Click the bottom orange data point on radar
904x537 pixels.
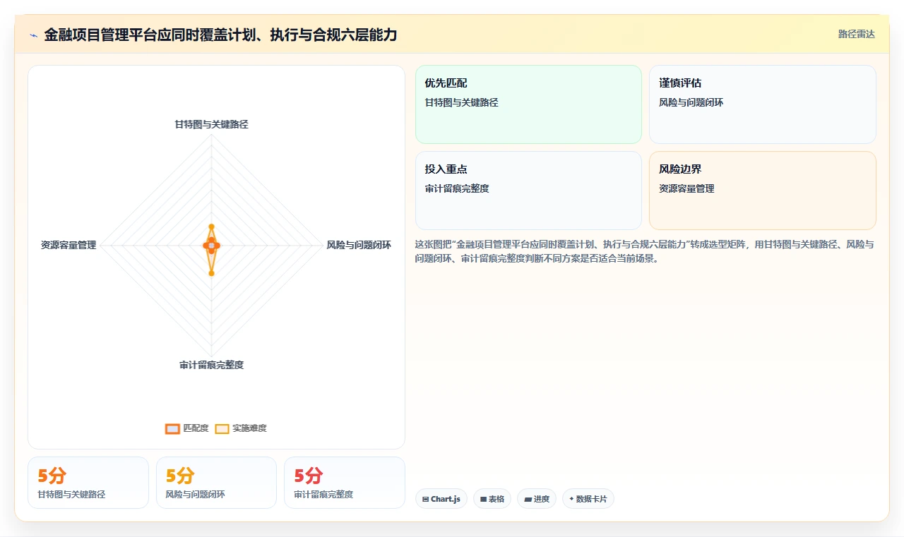pos(211,273)
